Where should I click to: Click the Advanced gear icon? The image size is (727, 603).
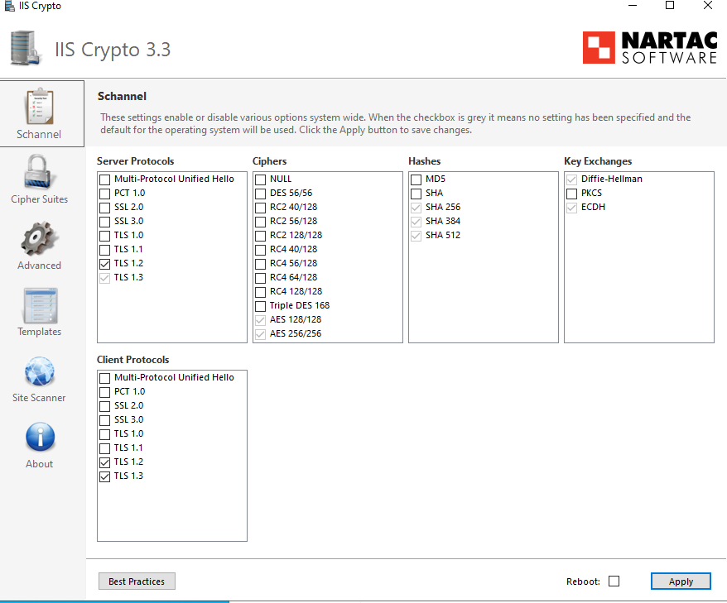tap(40, 238)
